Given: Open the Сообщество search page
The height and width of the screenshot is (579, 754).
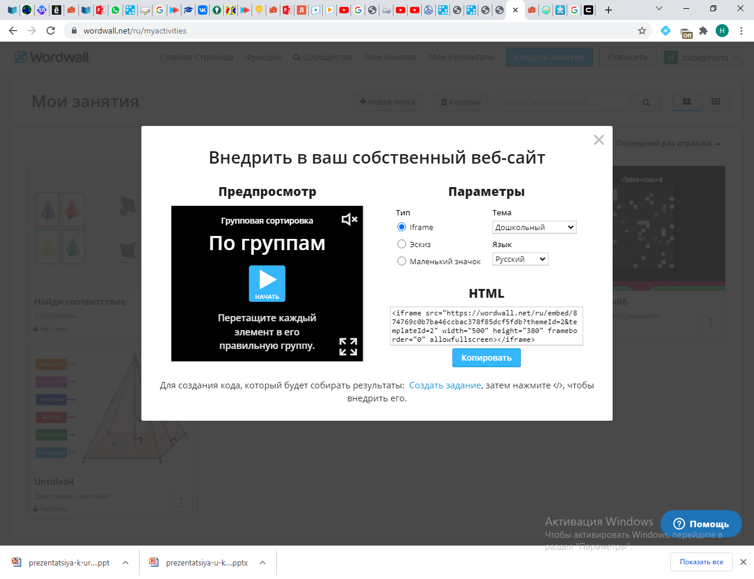Looking at the screenshot, I should click(x=323, y=57).
